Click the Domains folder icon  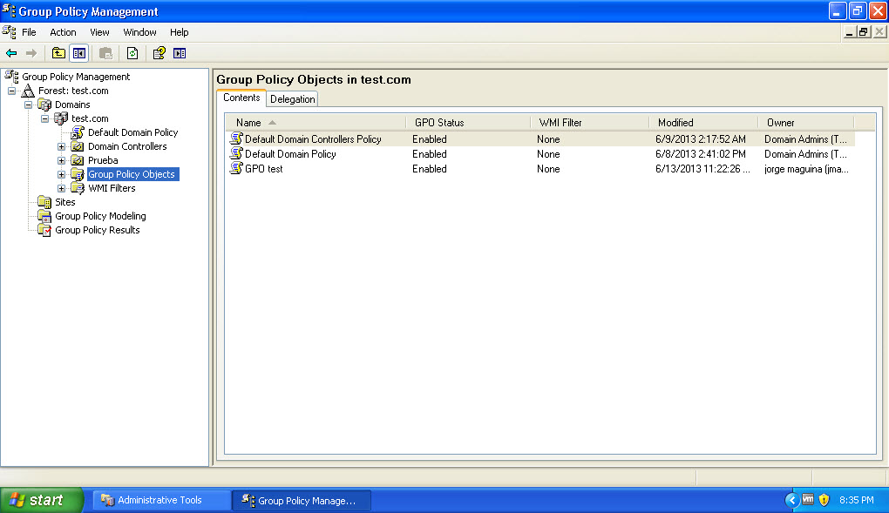pyautogui.click(x=44, y=105)
